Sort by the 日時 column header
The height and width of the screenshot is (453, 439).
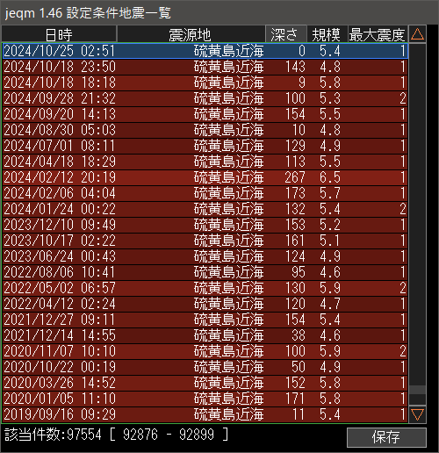coord(59,34)
